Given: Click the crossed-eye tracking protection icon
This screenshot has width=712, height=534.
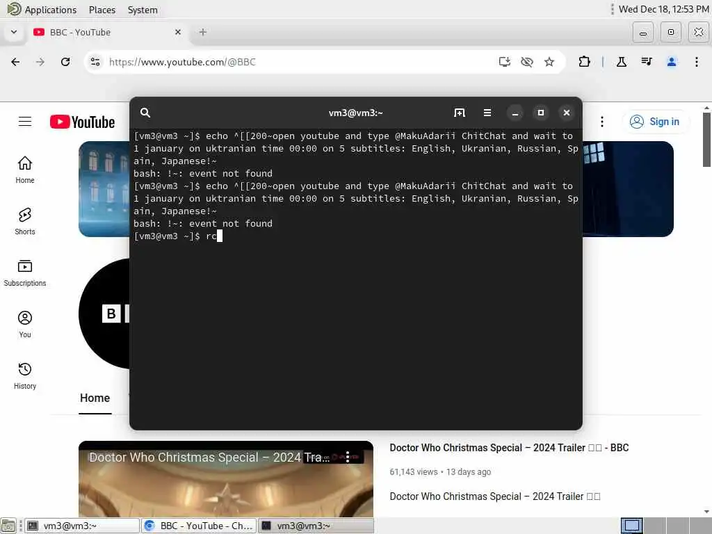Looking at the screenshot, I should coord(527,62).
